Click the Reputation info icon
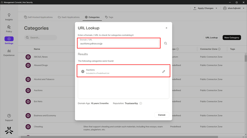The width and height of the screenshot is (247, 138). click(x=141, y=103)
